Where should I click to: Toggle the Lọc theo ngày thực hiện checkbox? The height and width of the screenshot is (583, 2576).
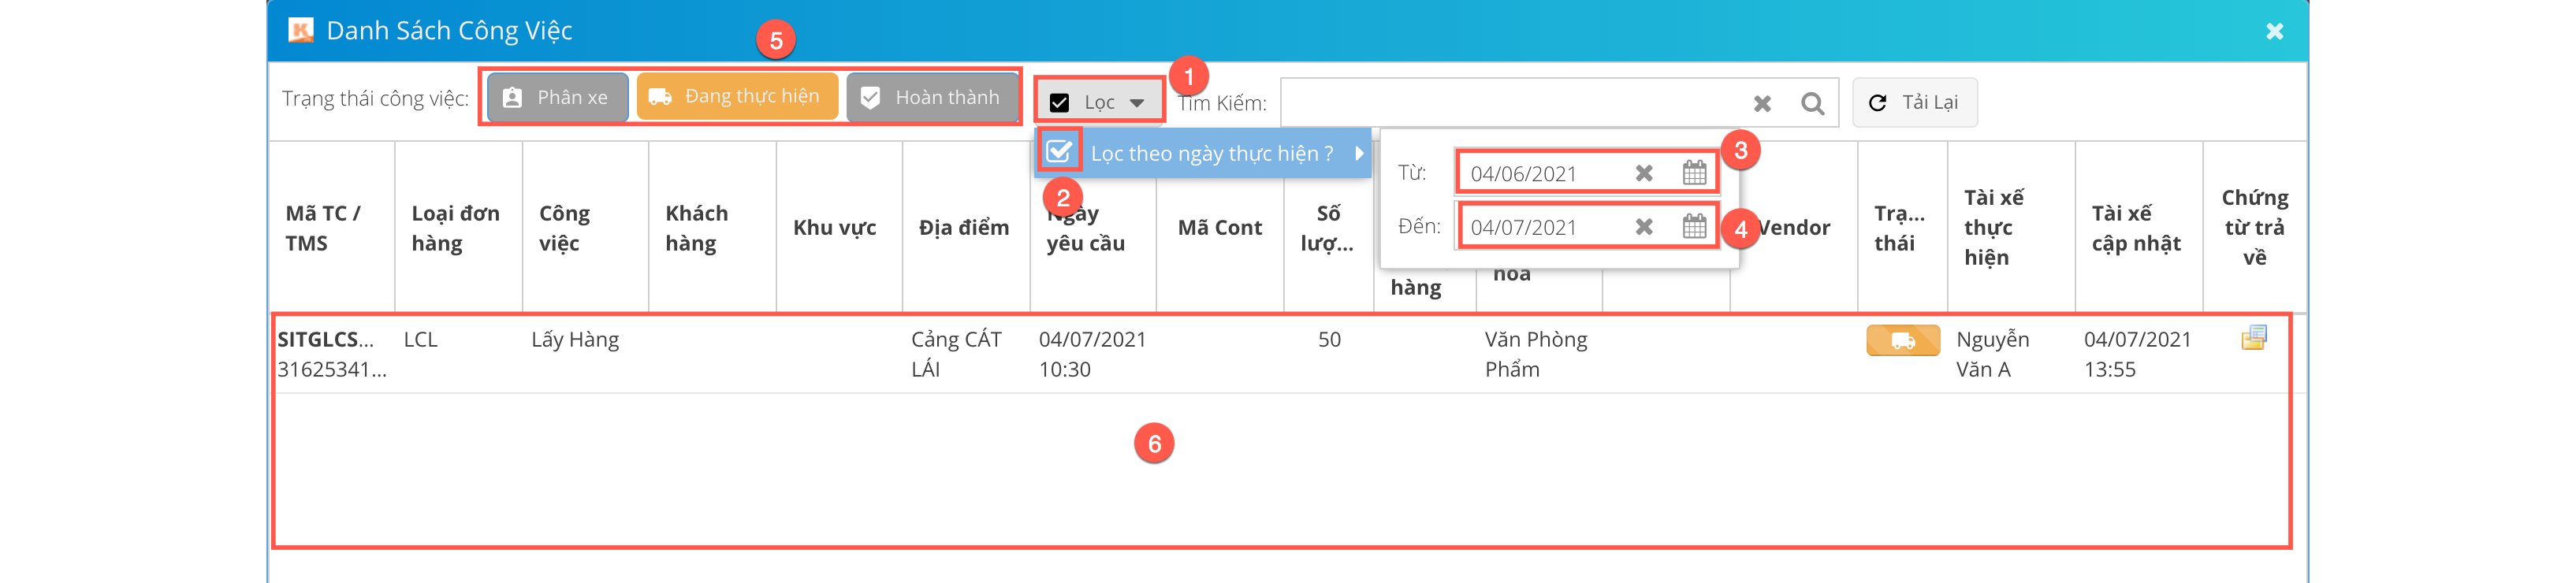coord(1058,152)
